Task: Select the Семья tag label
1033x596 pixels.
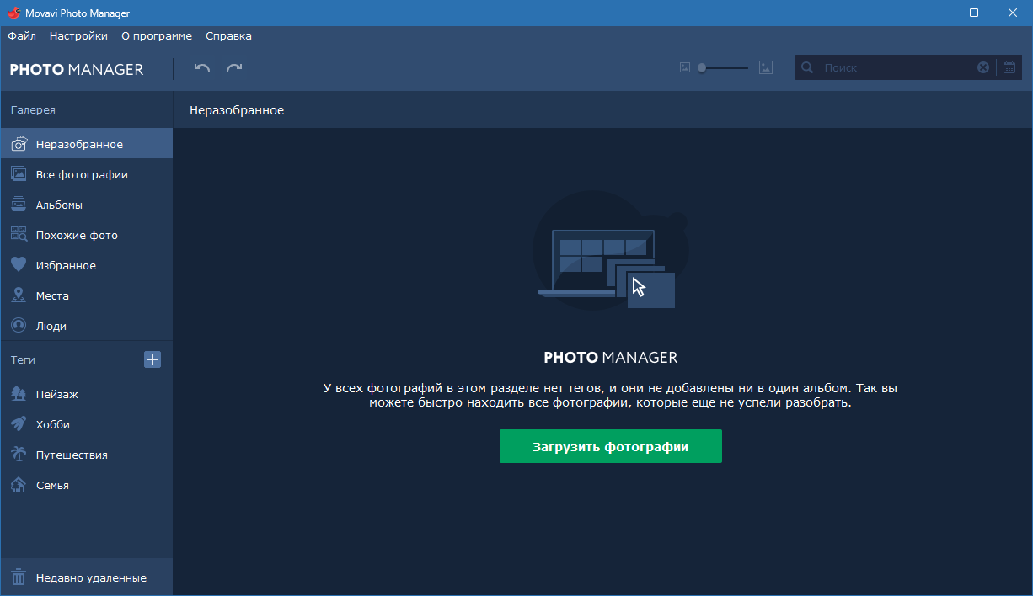Action: click(52, 485)
